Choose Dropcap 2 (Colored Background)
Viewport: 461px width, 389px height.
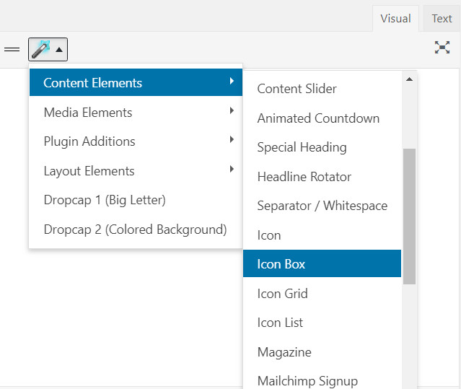(x=136, y=230)
